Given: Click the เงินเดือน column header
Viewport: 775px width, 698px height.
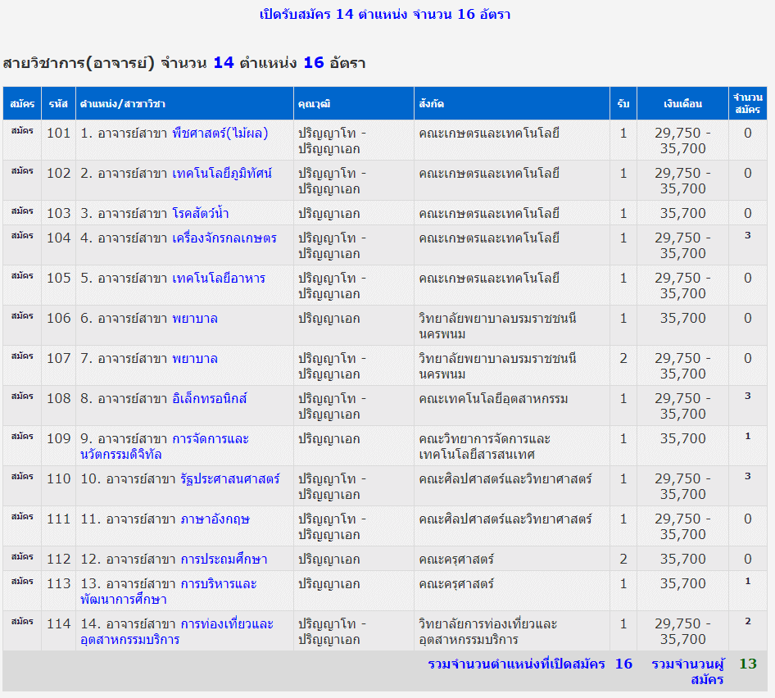Looking at the screenshot, I should [682, 104].
